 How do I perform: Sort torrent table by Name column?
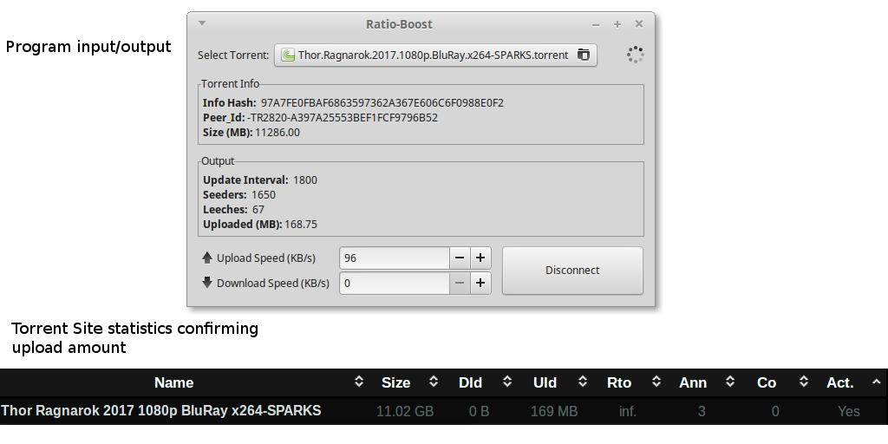pyautogui.click(x=173, y=382)
